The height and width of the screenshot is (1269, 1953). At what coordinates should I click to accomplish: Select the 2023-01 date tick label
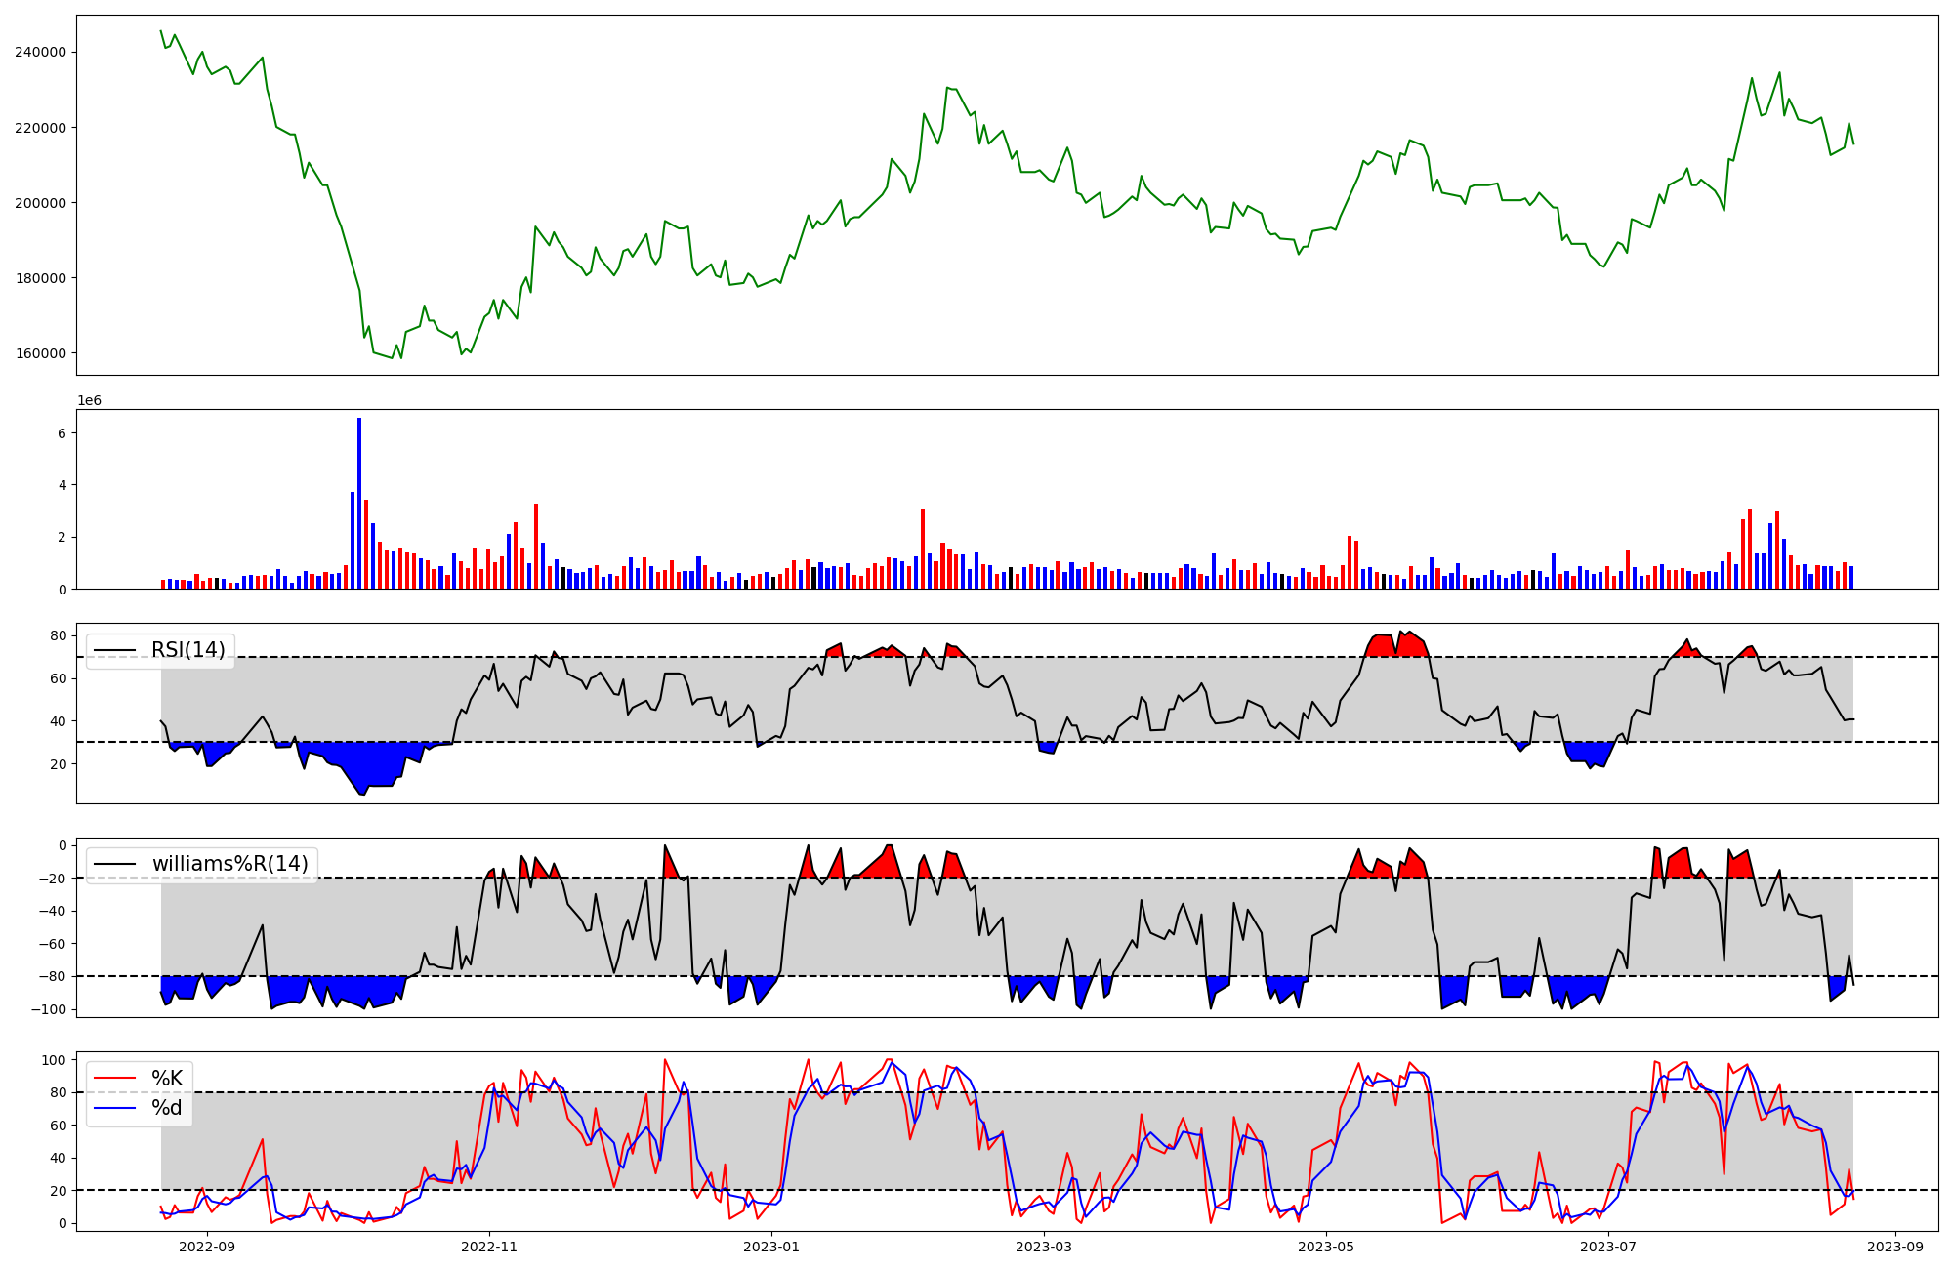(771, 1247)
